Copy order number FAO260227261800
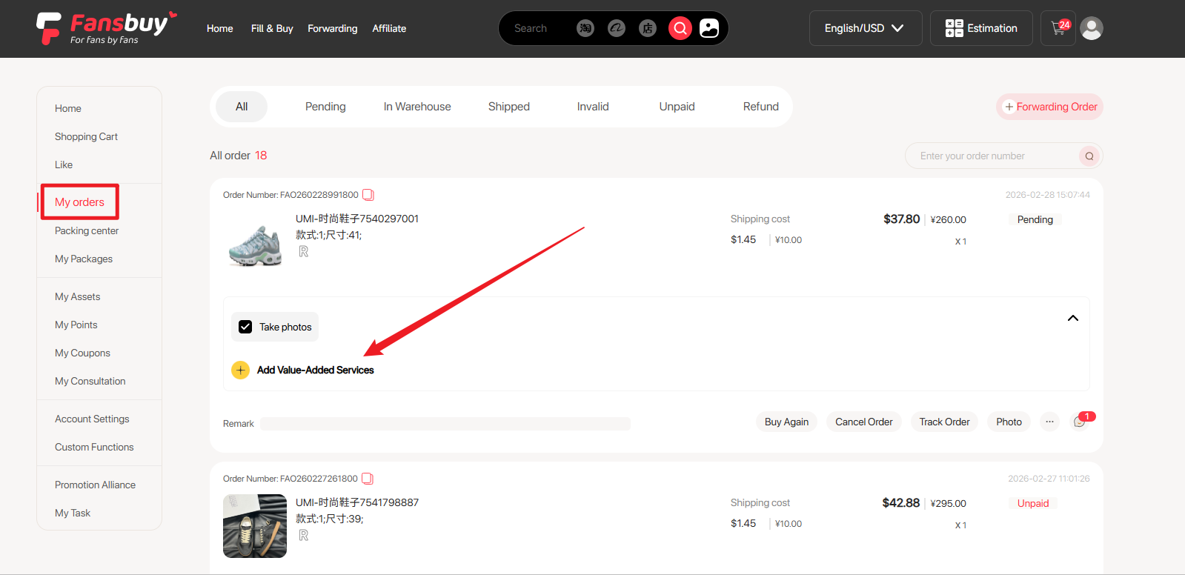Image resolution: width=1185 pixels, height=575 pixels. coord(368,479)
